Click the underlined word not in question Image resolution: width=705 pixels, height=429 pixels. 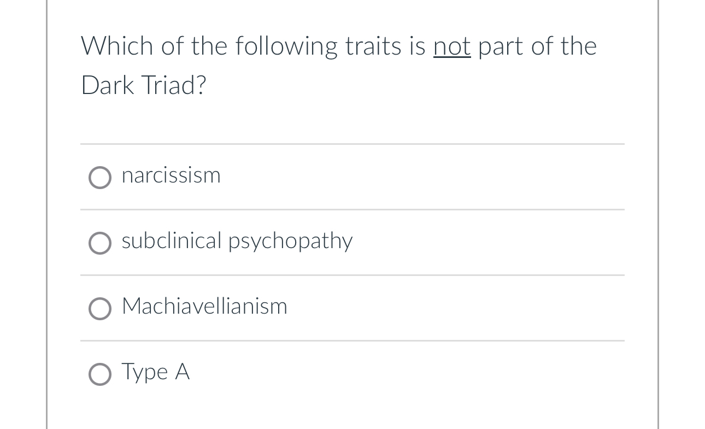click(x=451, y=46)
